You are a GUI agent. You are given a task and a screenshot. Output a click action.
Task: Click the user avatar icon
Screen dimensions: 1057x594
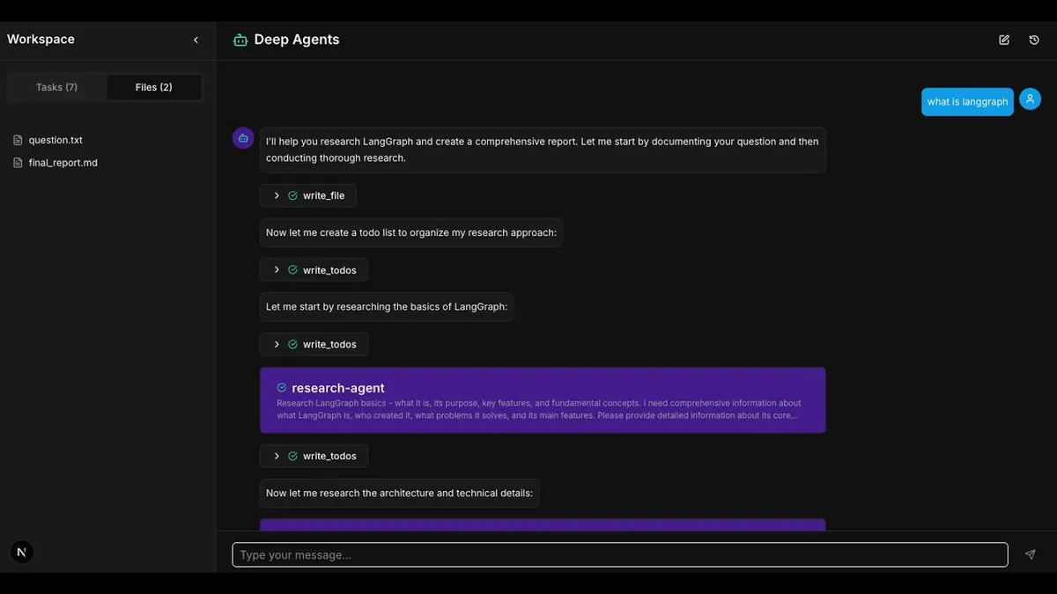click(x=1030, y=99)
